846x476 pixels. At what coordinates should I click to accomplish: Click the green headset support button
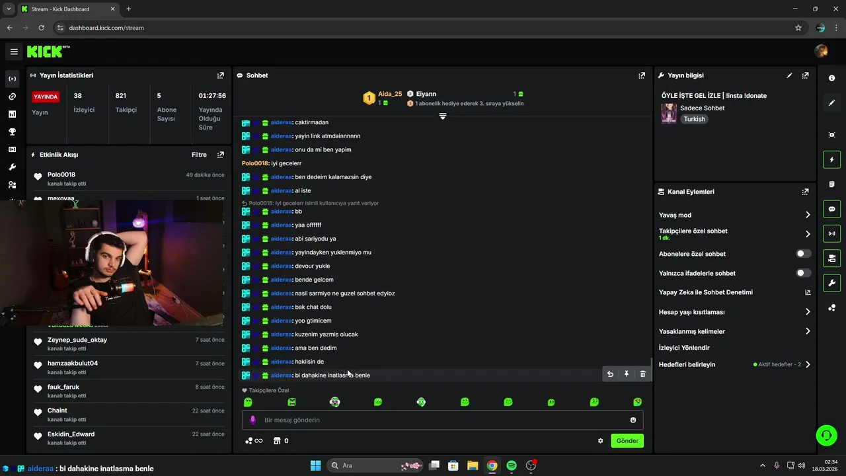click(x=826, y=435)
